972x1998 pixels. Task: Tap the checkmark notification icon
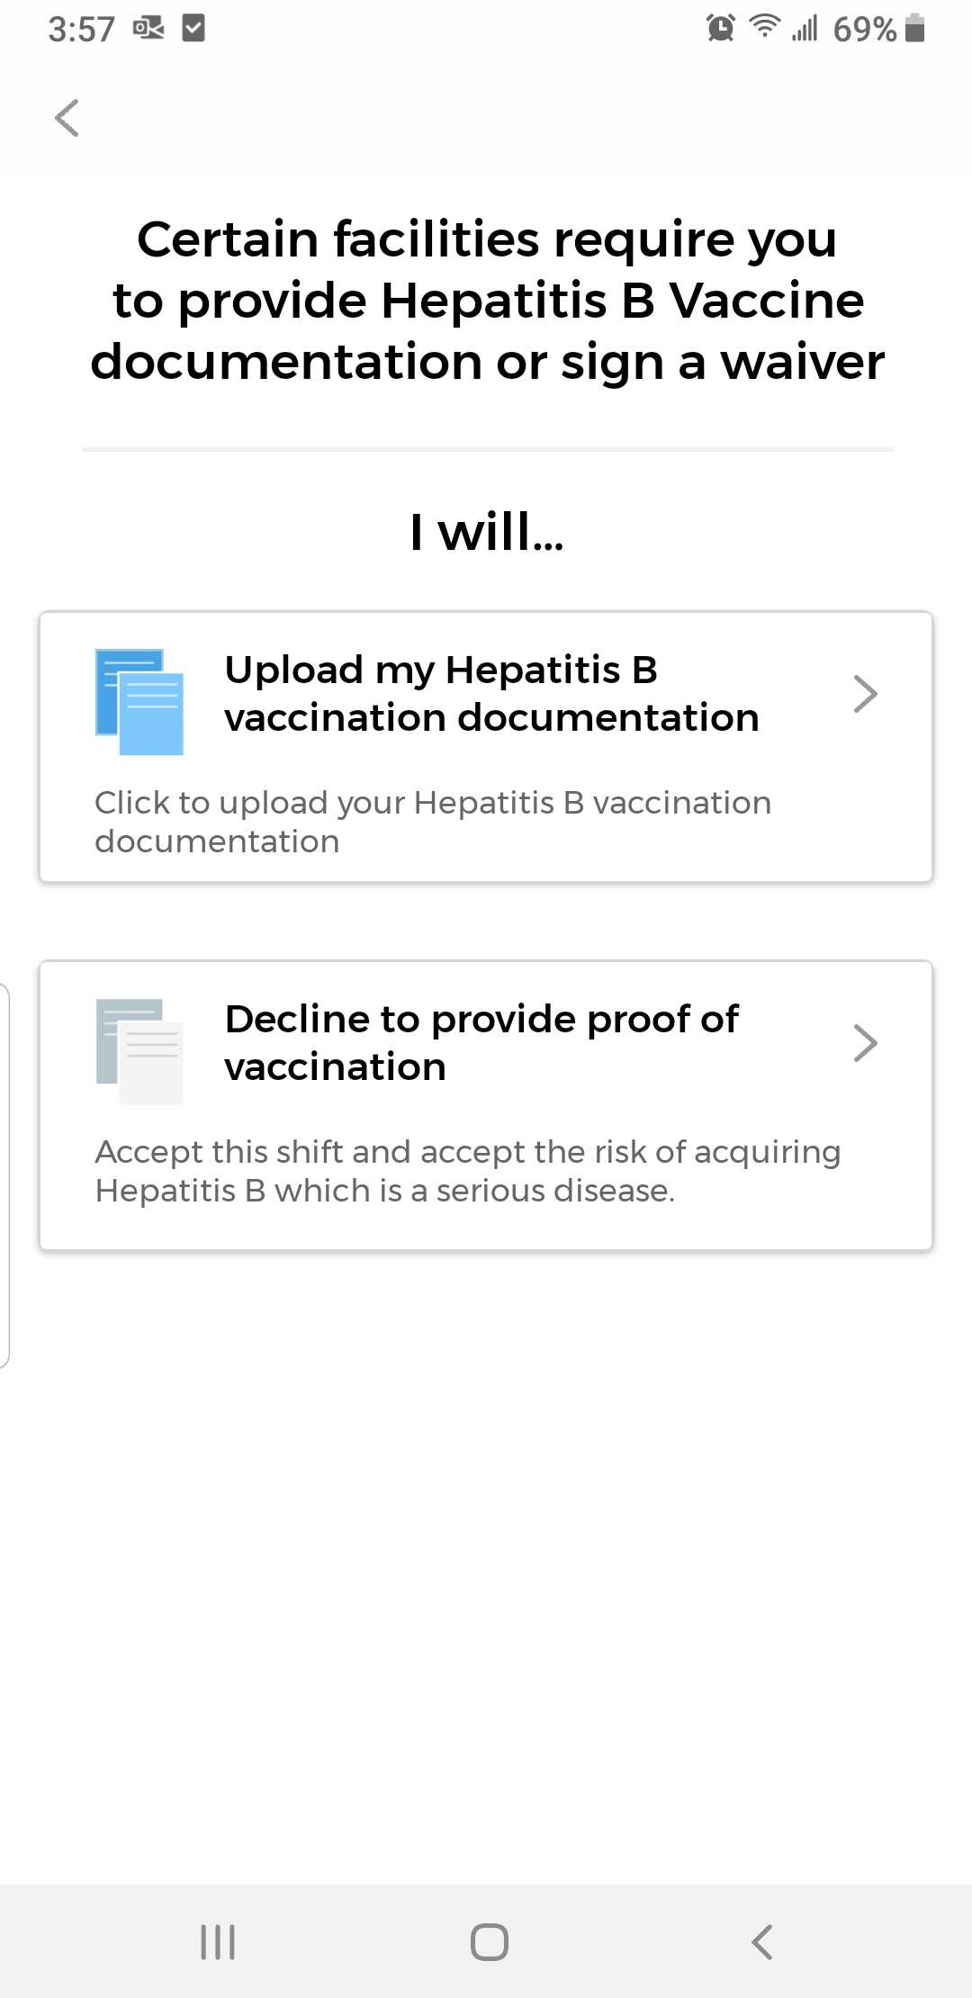point(193,28)
